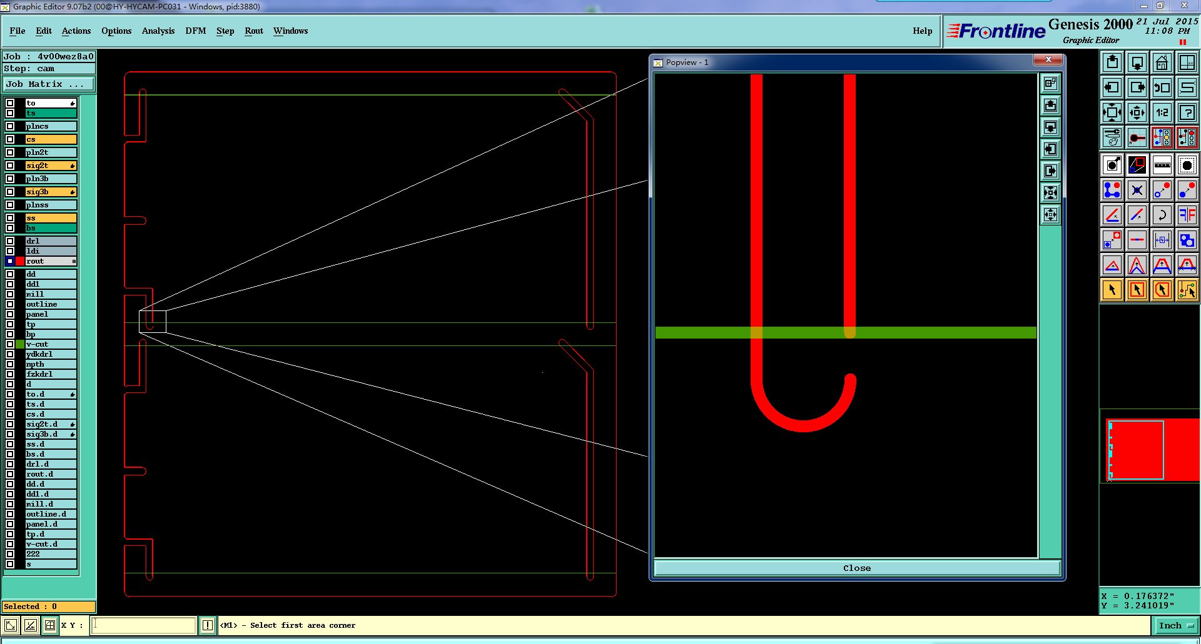Open the DFM menu
Viewport: 1201px width, 644px height.
tap(196, 31)
